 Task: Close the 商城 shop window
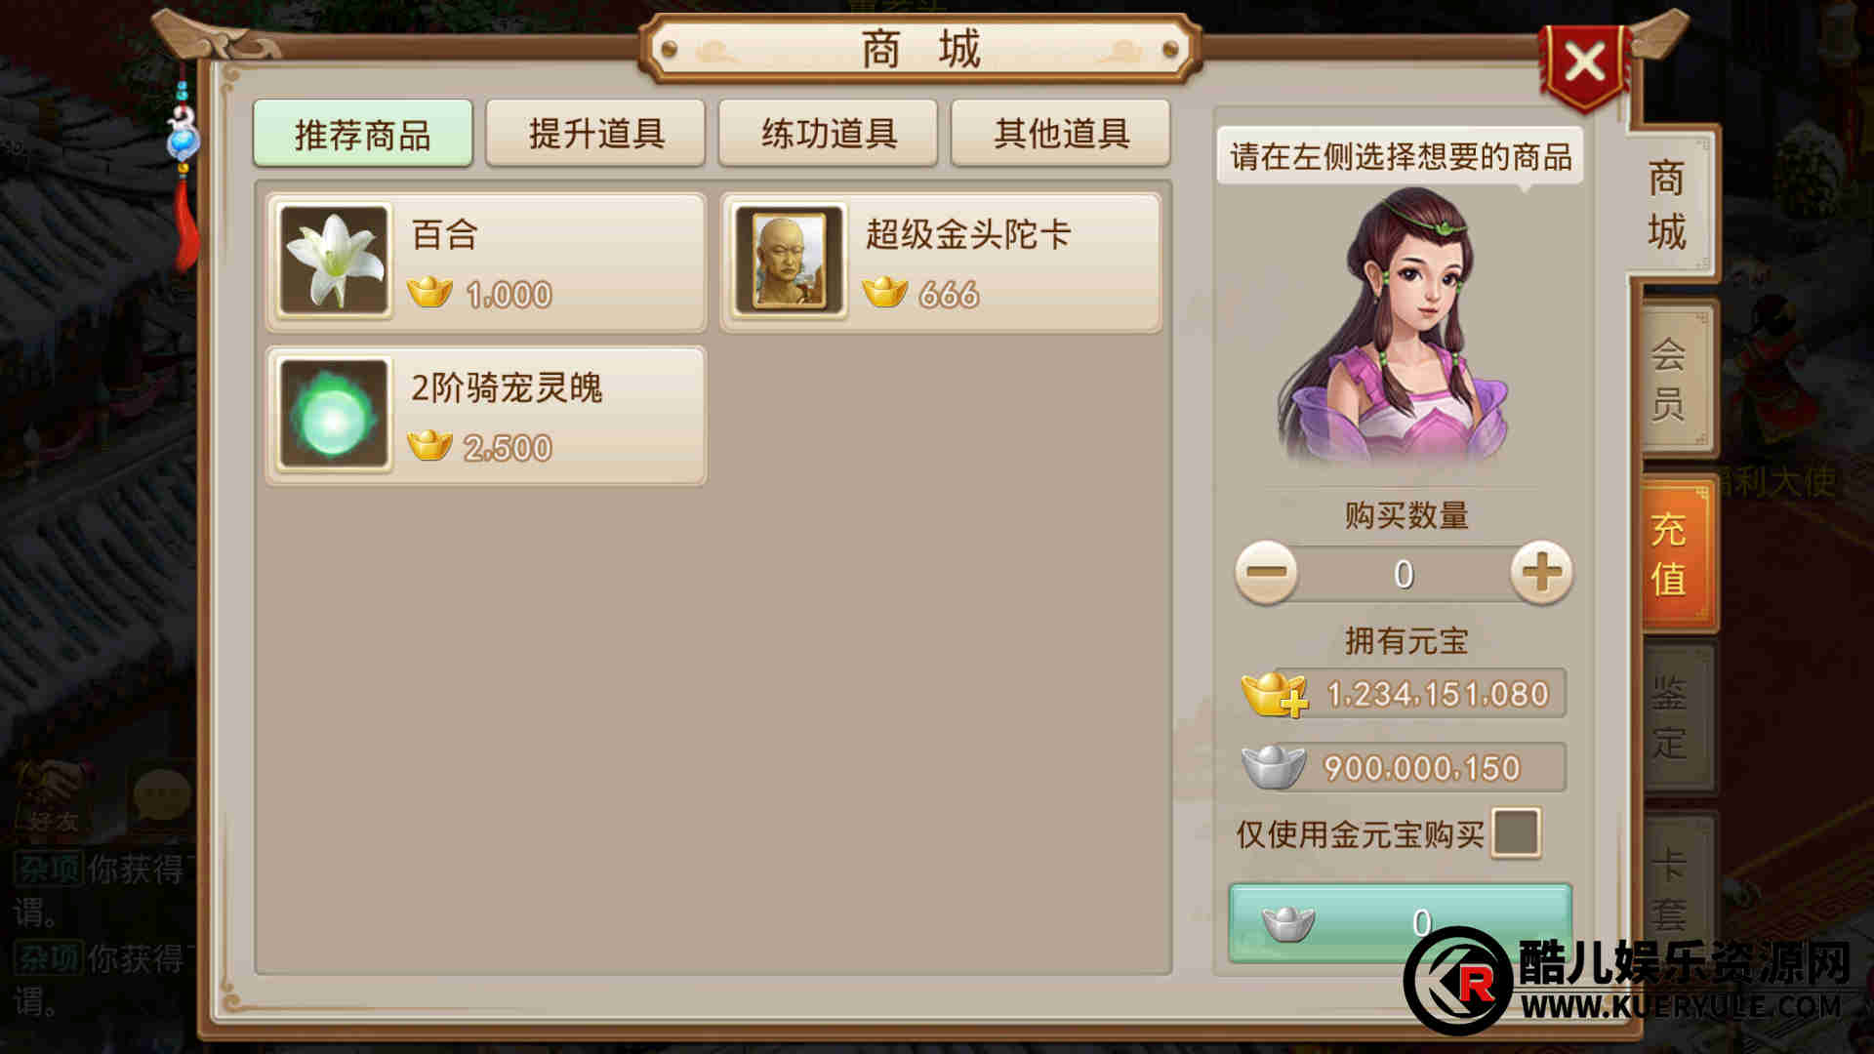1584,64
